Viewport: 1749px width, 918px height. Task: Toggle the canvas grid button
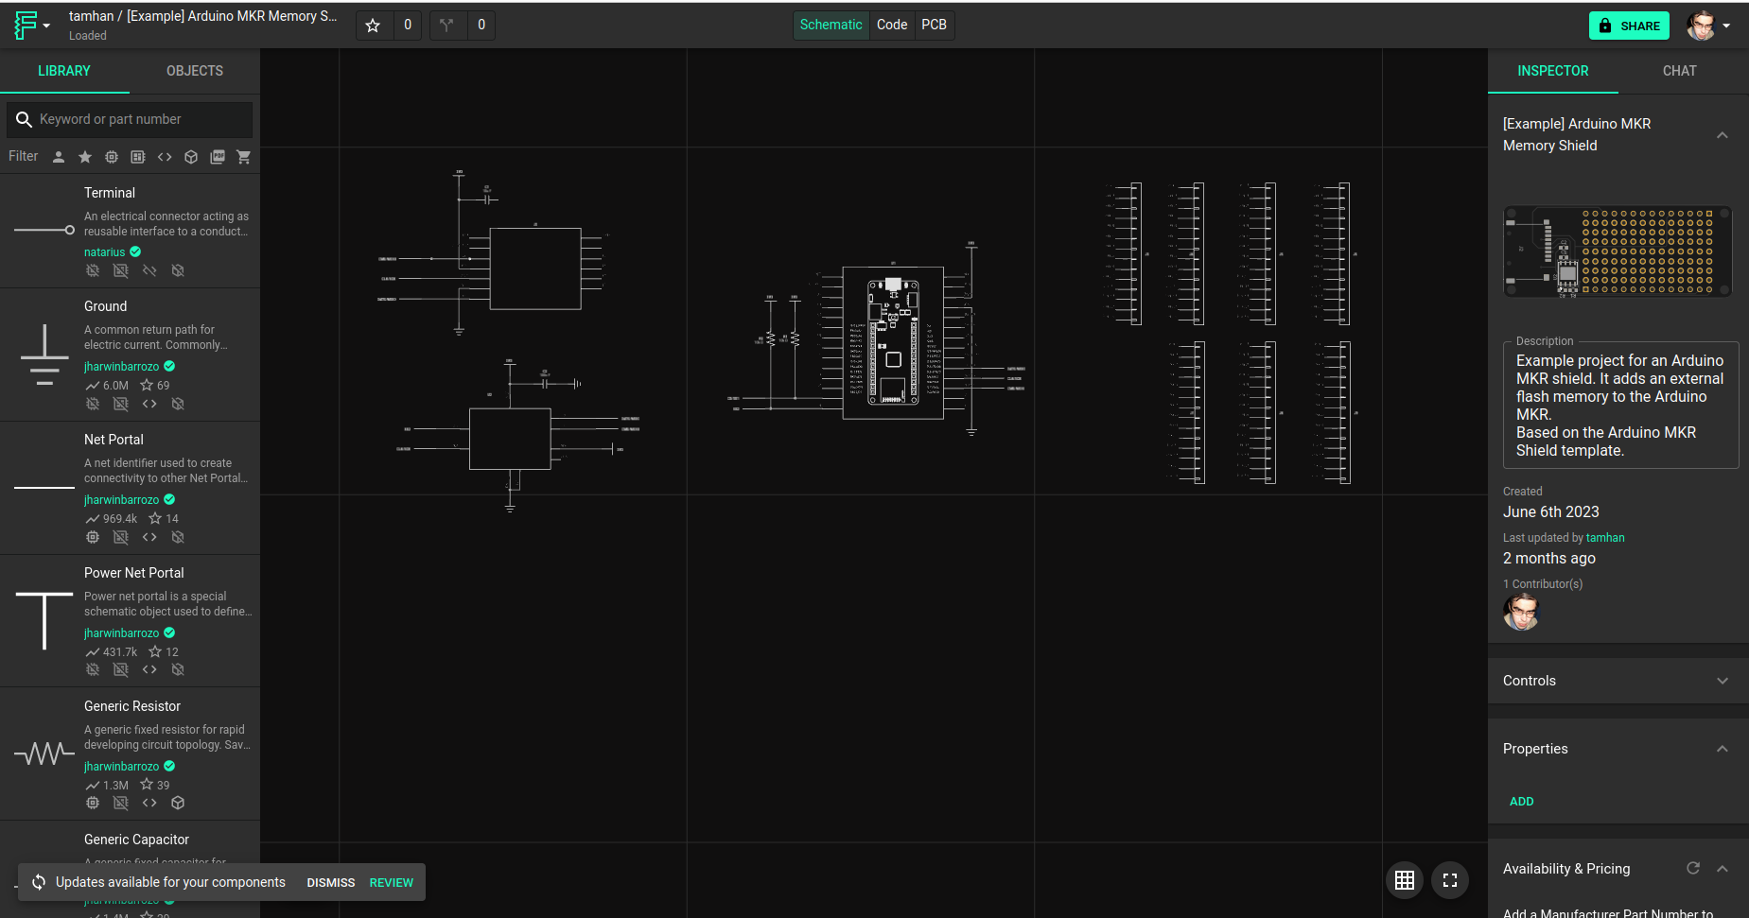click(1405, 880)
